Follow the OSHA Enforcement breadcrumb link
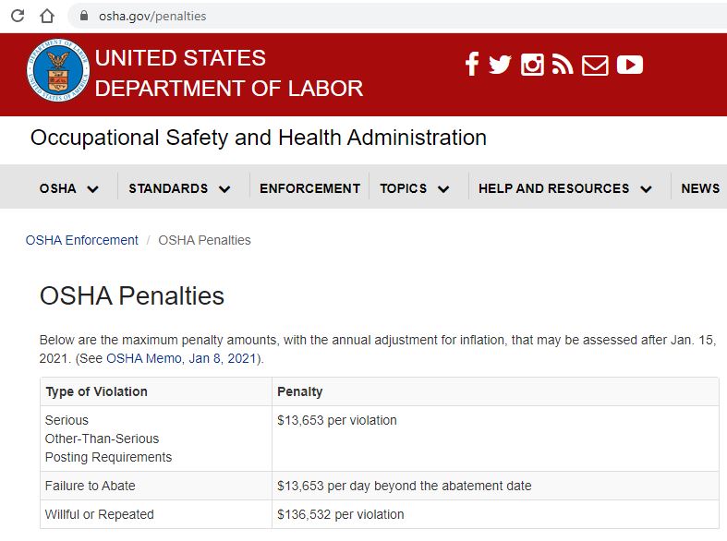The height and width of the screenshot is (541, 727). pos(81,240)
